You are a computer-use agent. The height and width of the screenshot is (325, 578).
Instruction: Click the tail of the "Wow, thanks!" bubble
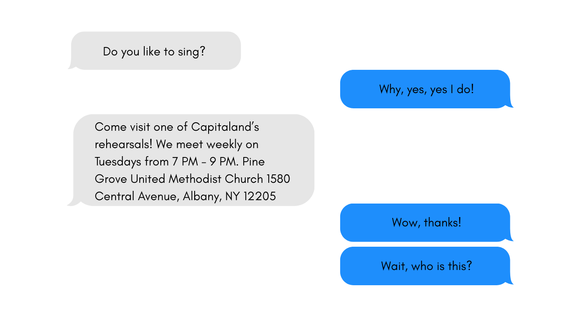pos(510,238)
